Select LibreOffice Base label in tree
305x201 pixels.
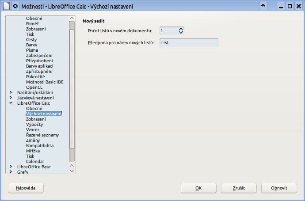[x=34, y=167]
